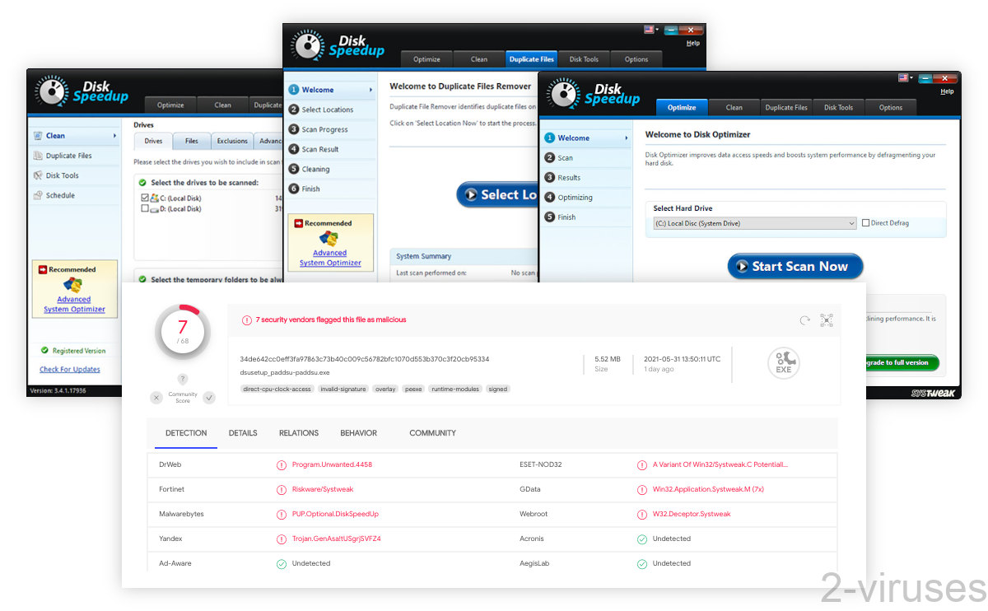Screen dimensions: 988x611
Task: Click step 3 icon beside Scan Progress
Action: [x=294, y=129]
